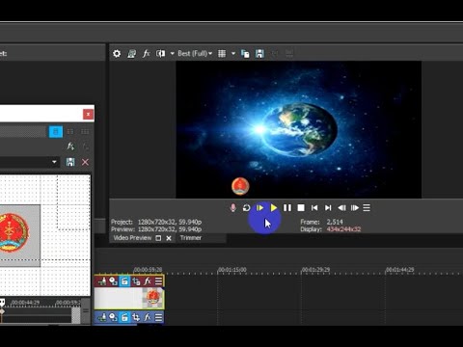
Task: Click keyframe diamond on the dialog timeline
Action: [2, 311]
